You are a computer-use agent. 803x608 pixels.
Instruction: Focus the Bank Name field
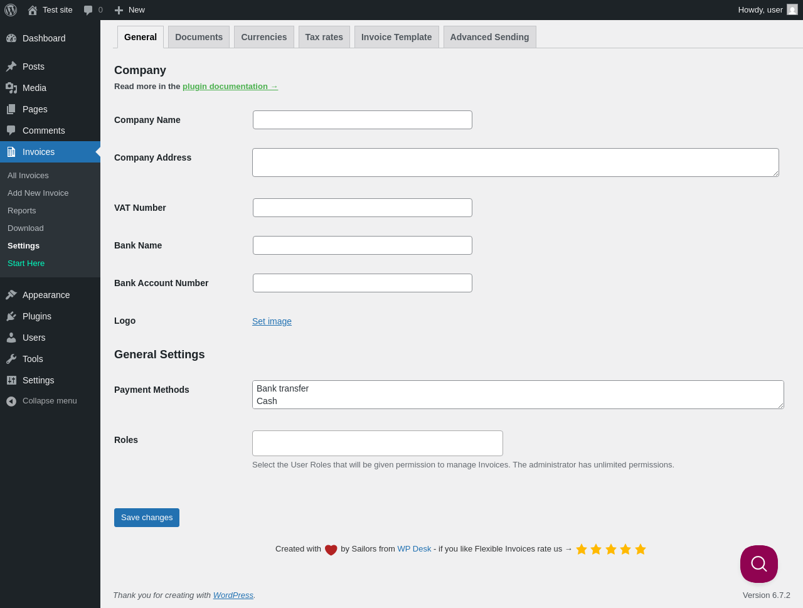coord(363,245)
